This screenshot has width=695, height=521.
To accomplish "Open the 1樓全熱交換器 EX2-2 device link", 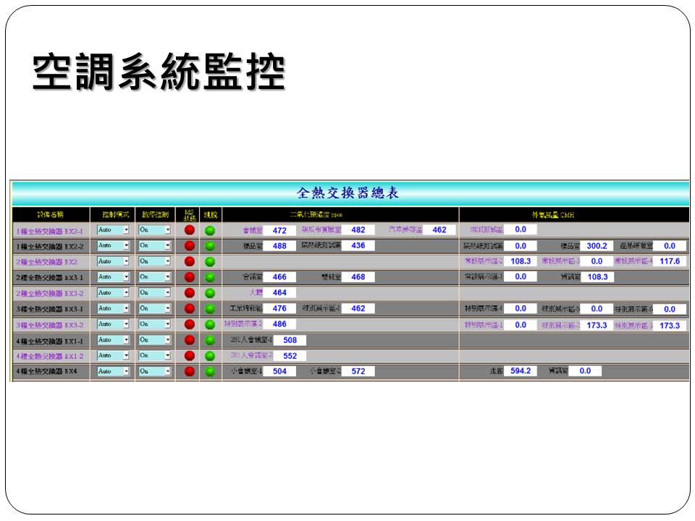I will [50, 247].
